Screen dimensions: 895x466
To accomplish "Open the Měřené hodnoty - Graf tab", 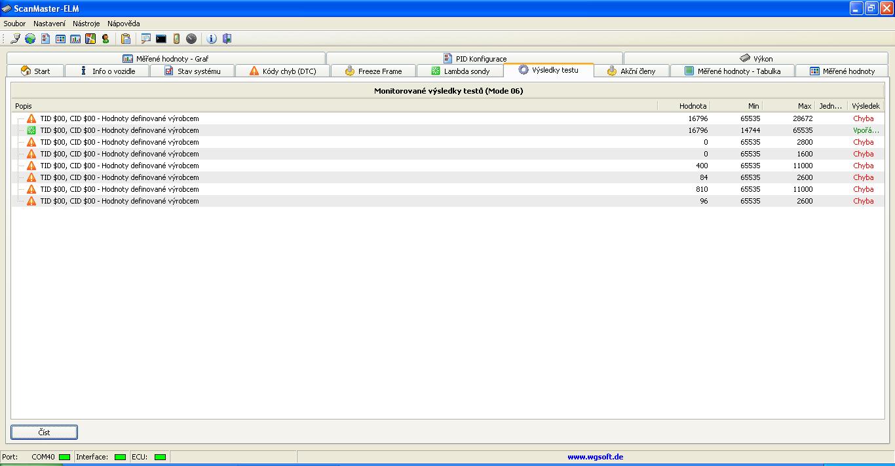I will pos(166,58).
